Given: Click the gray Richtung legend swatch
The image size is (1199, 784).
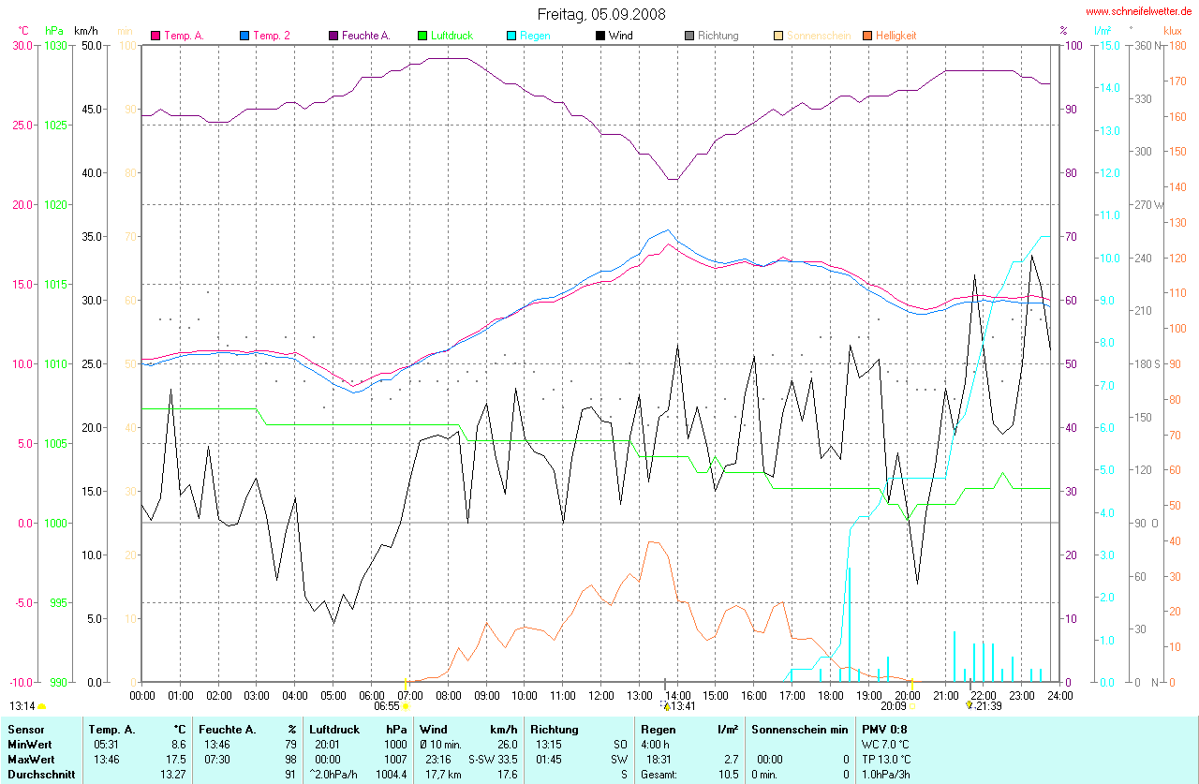Looking at the screenshot, I should point(689,36).
